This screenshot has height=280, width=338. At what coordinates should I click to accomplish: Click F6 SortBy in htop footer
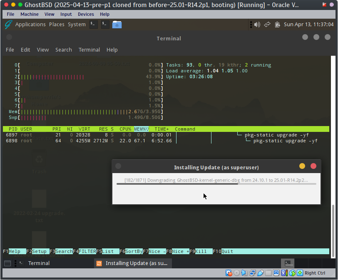point(131,251)
